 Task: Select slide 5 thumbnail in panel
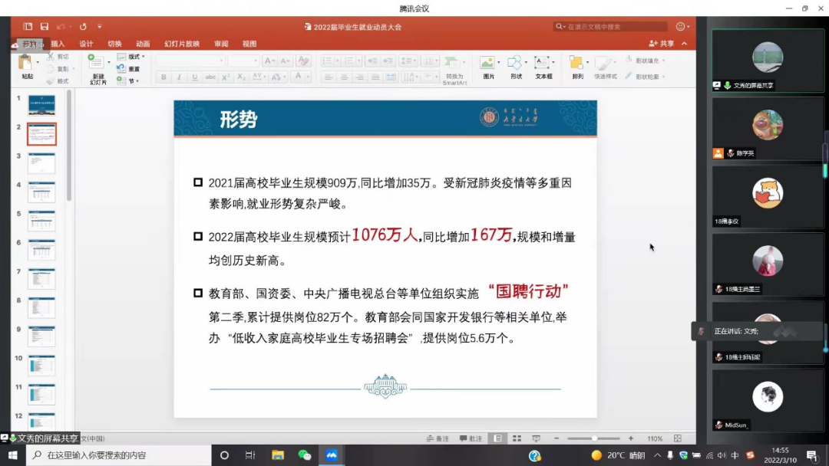(x=41, y=221)
